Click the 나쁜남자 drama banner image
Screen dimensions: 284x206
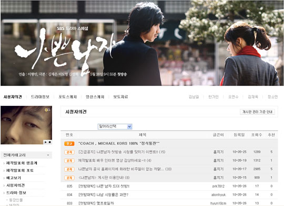pyautogui.click(x=142, y=43)
